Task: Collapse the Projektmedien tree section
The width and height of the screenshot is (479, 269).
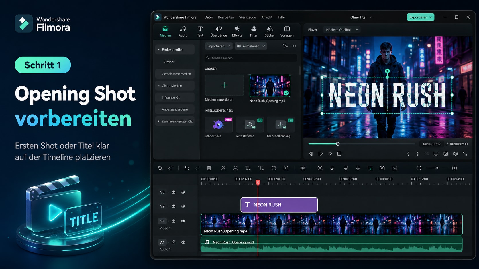Action: tap(159, 49)
